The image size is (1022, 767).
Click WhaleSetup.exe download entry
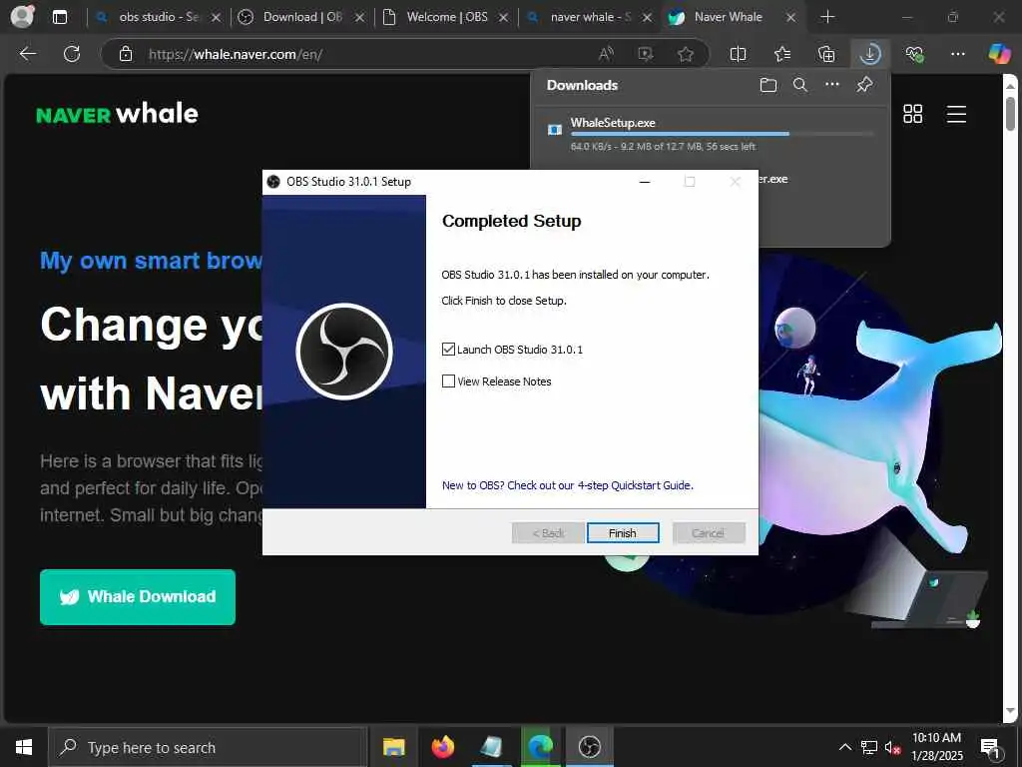[x=711, y=134]
